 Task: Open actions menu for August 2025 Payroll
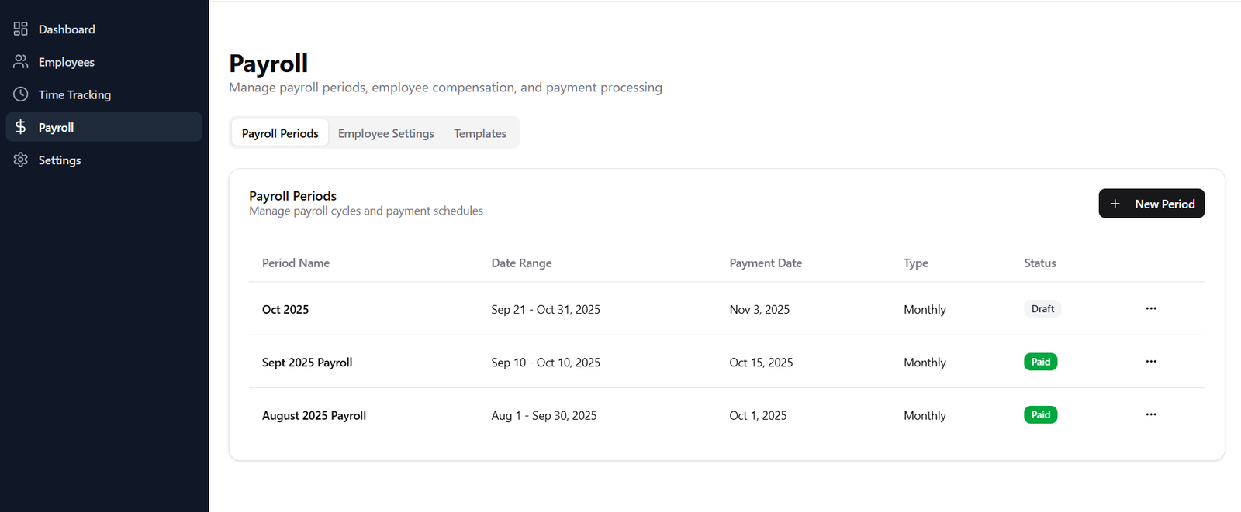(x=1151, y=415)
